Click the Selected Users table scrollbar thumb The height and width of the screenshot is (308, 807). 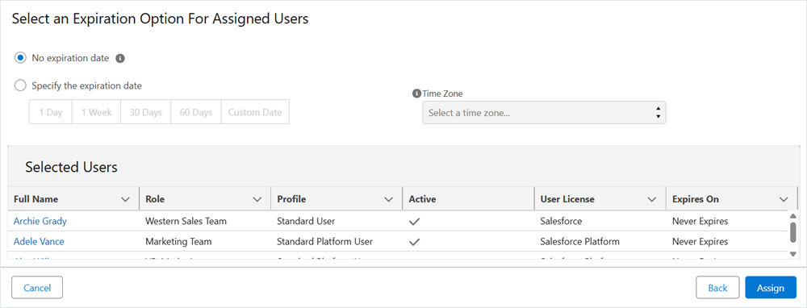pos(792,232)
